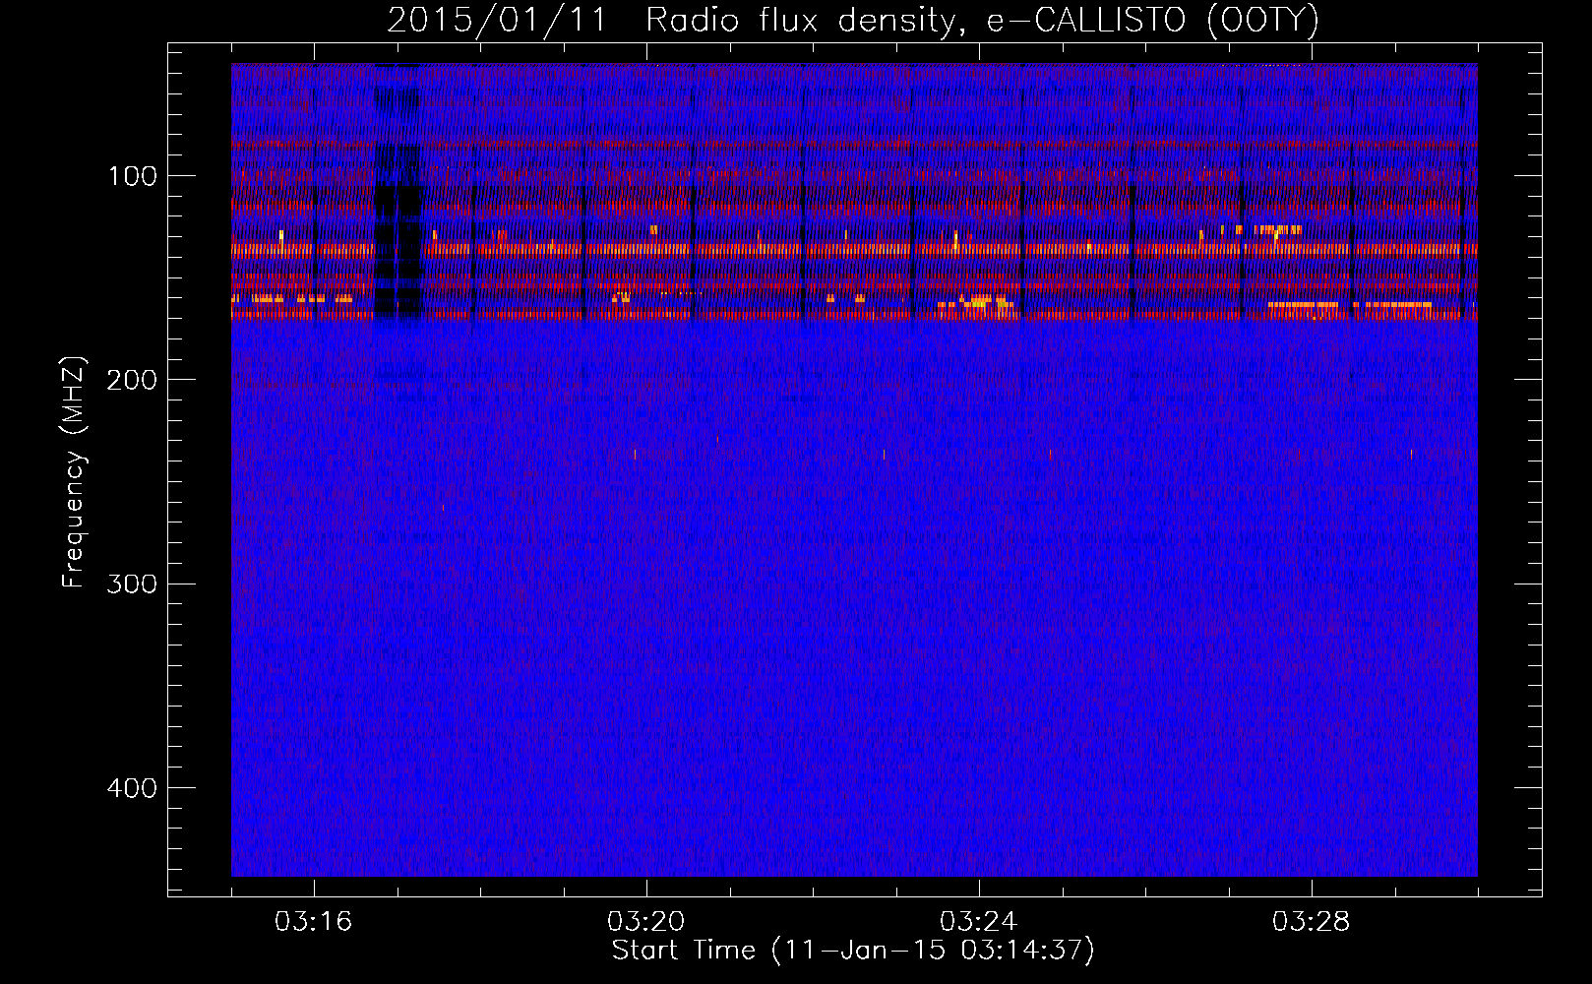Click the '03:24' time tick label
This screenshot has height=984, width=1592.
(979, 922)
